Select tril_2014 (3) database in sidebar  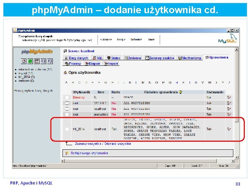(27, 77)
